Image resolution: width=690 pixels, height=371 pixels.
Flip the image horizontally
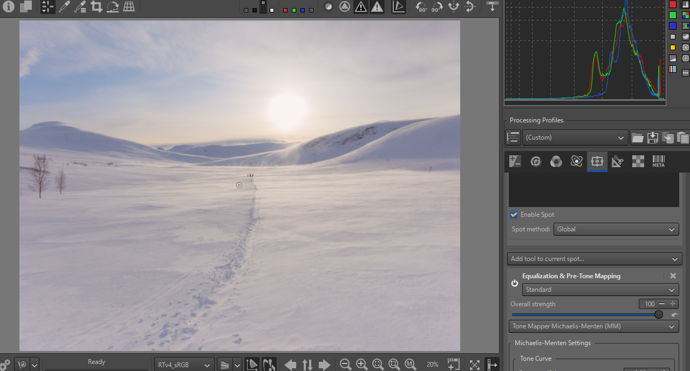click(x=454, y=6)
